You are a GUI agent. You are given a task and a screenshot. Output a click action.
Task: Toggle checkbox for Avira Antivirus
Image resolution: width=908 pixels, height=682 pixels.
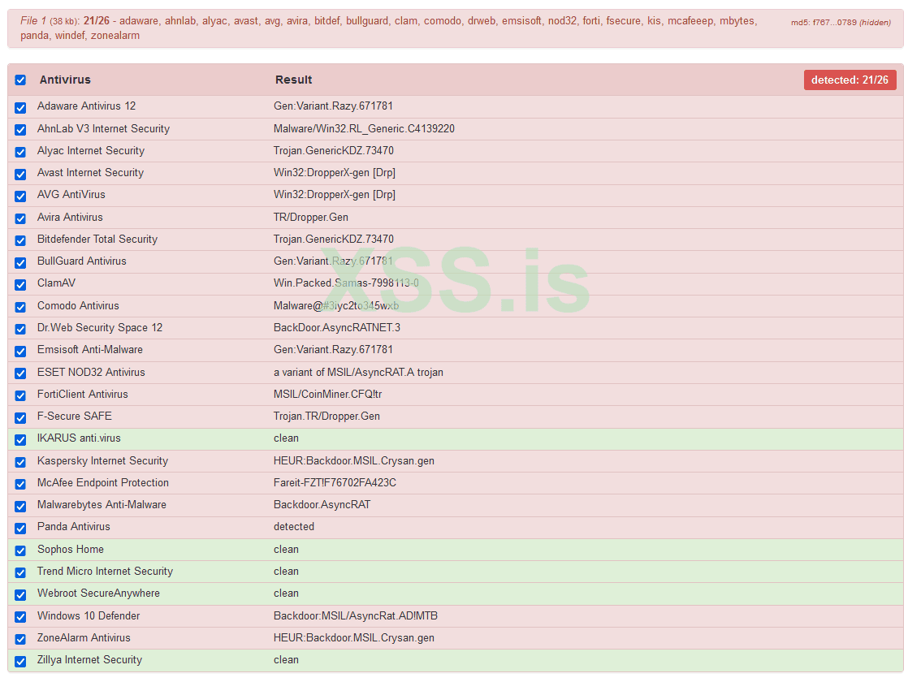[x=20, y=218]
